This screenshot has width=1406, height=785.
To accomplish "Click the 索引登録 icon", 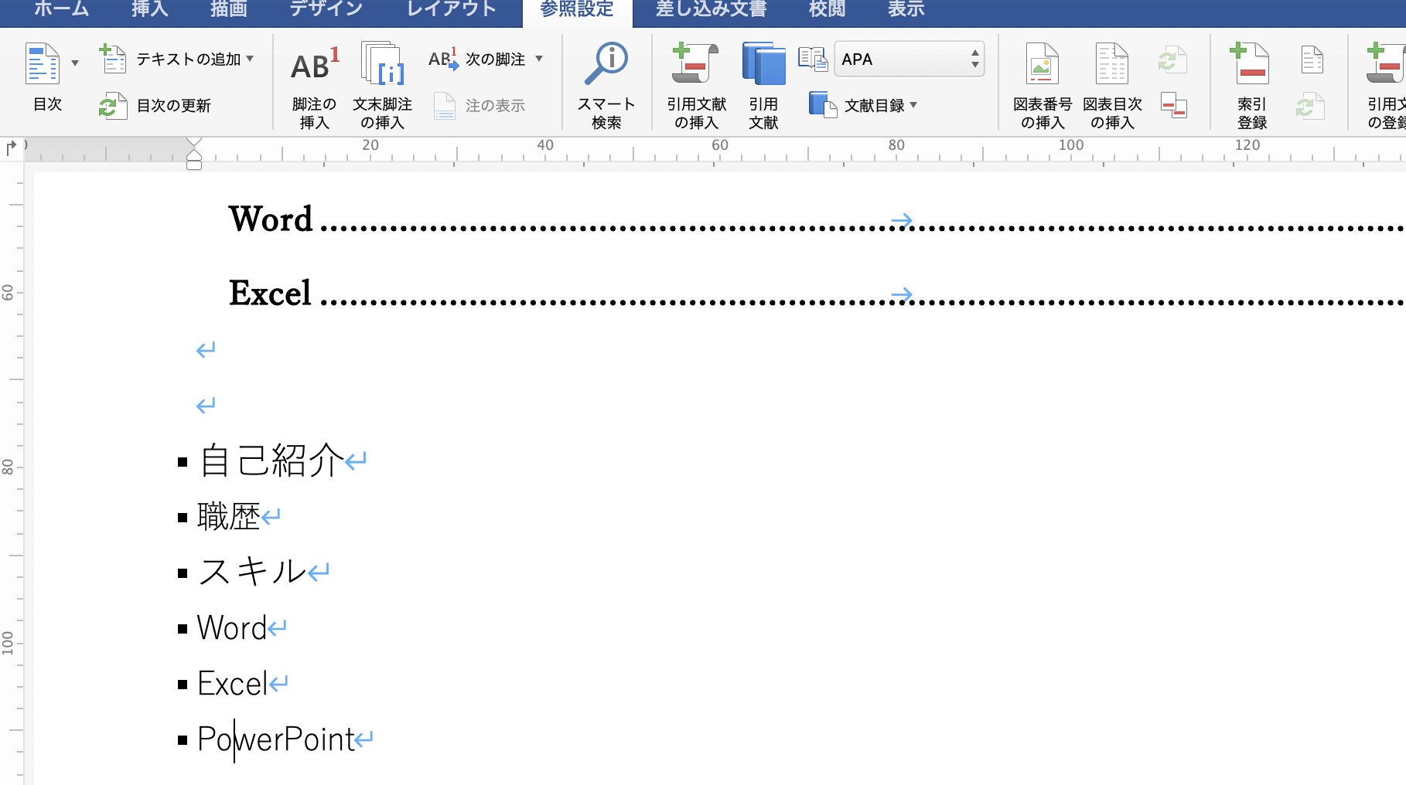I will [1251, 63].
